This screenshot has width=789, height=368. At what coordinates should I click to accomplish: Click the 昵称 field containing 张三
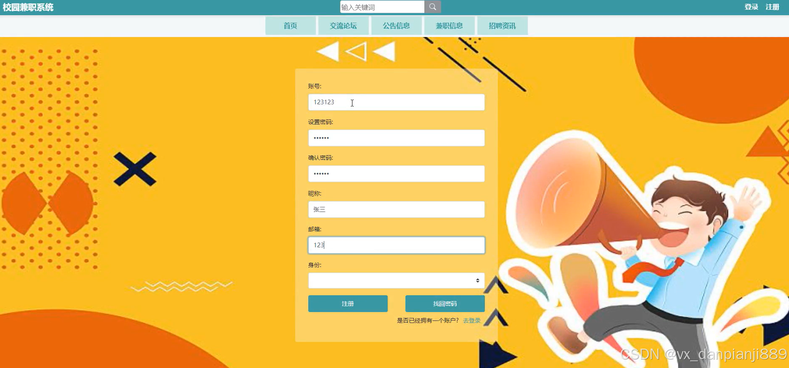396,209
